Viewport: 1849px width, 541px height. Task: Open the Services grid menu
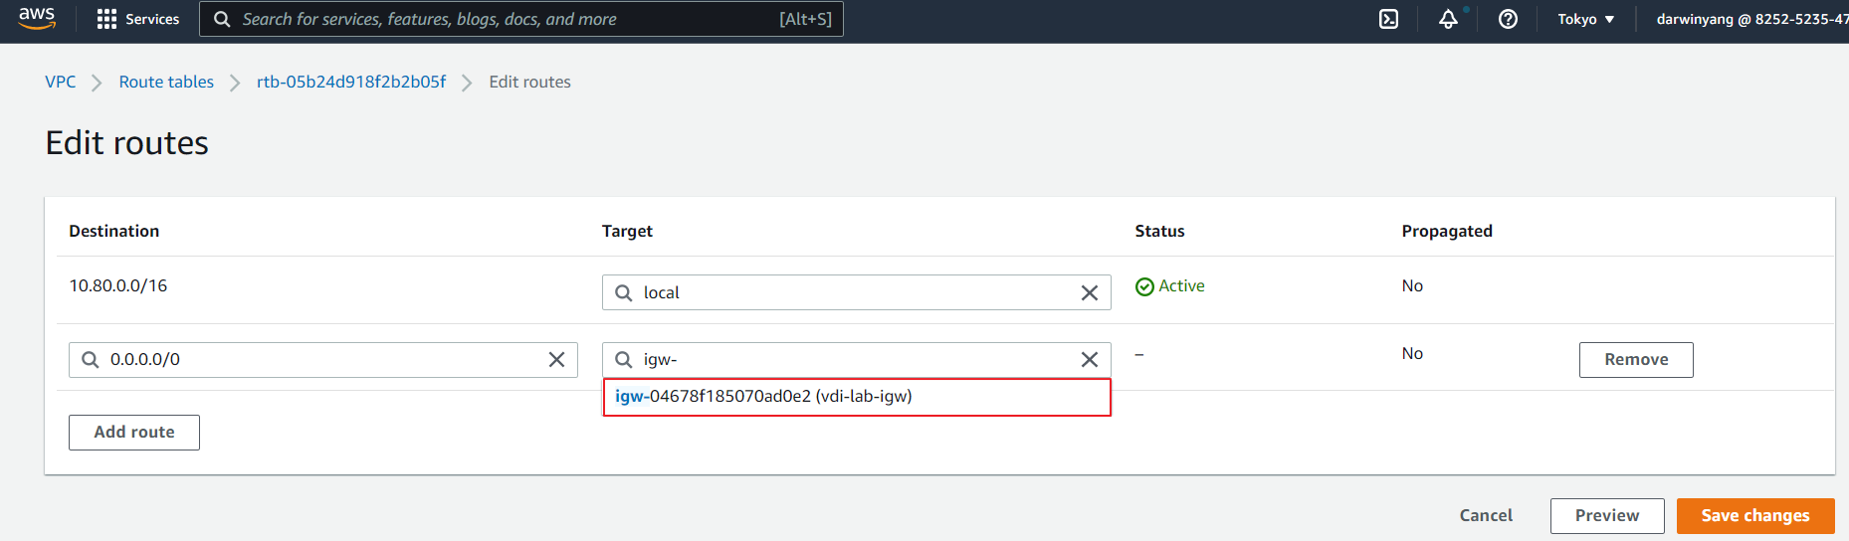point(138,19)
